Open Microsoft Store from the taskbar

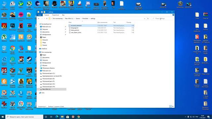(68, 117)
